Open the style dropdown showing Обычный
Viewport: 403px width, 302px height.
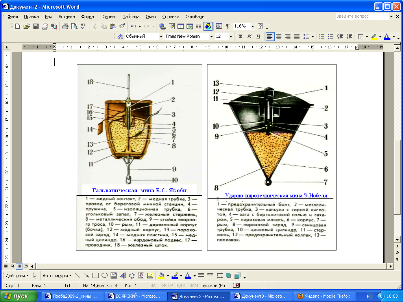point(161,37)
